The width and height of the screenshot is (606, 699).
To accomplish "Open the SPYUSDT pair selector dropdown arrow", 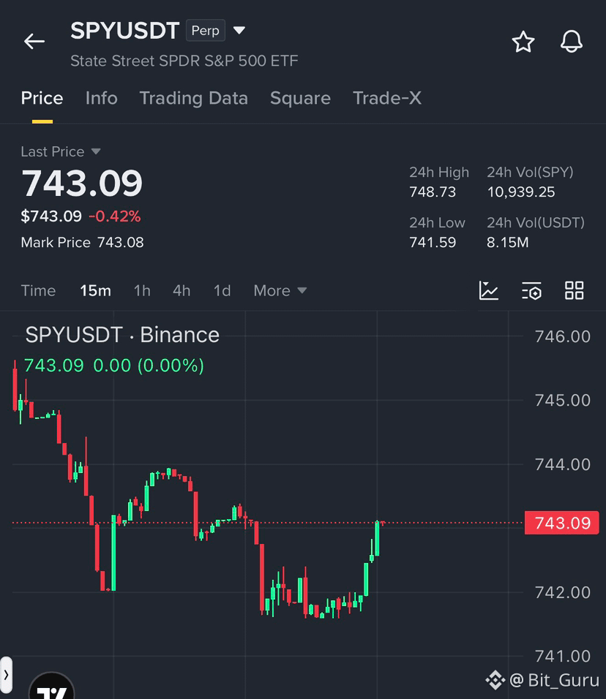I will 239,30.
